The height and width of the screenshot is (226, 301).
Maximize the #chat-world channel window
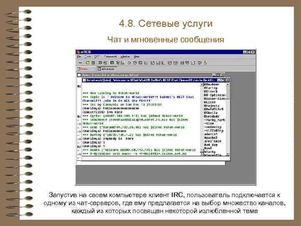pos(223,80)
